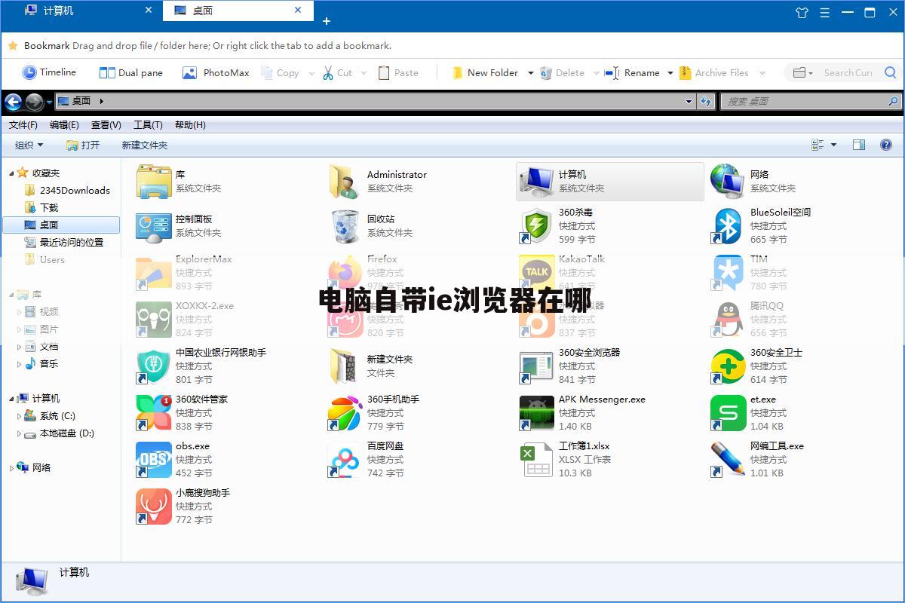The image size is (905, 603).
Task: Collapse the 收藏夹 tree group
Action: (x=11, y=173)
